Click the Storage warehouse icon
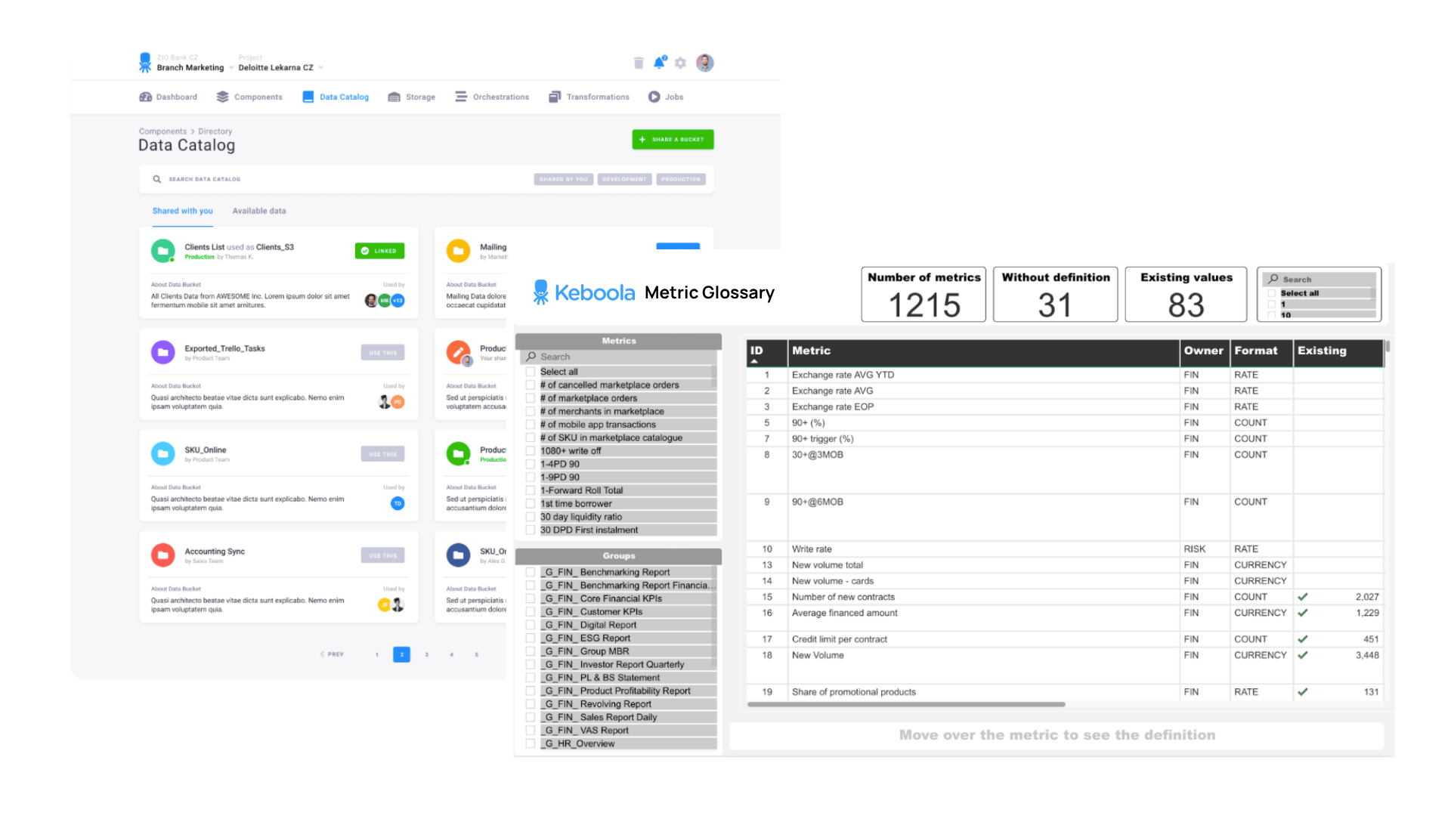The height and width of the screenshot is (816, 1451). coord(394,97)
